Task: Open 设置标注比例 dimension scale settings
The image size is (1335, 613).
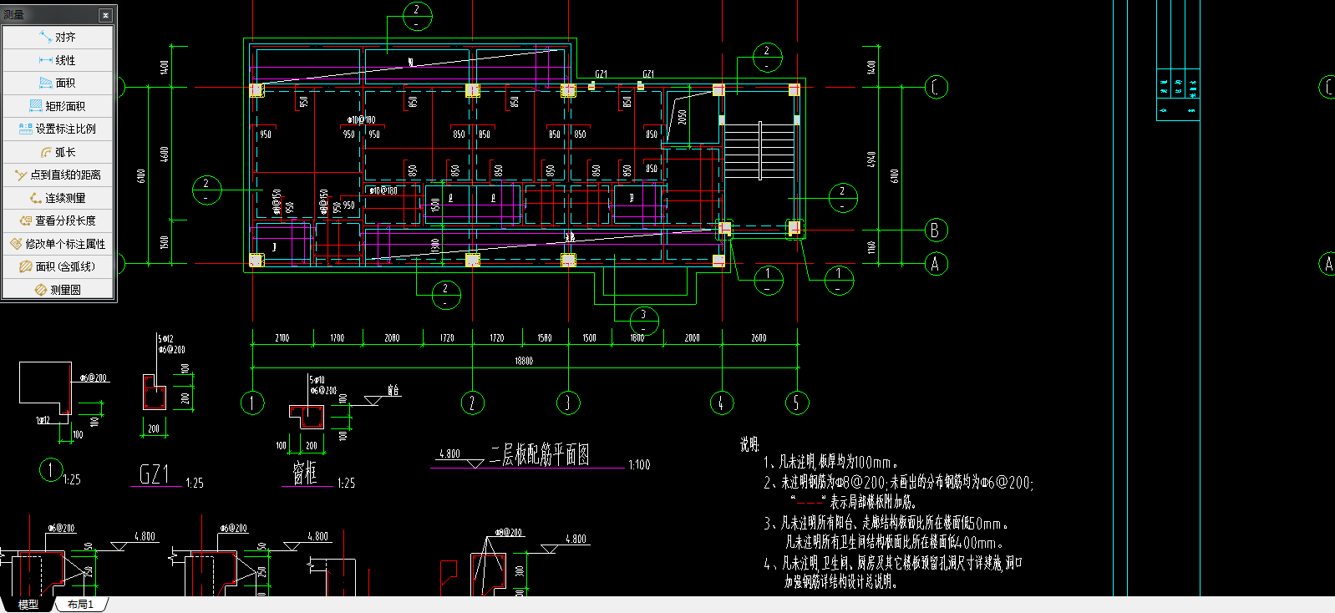Action: (58, 129)
